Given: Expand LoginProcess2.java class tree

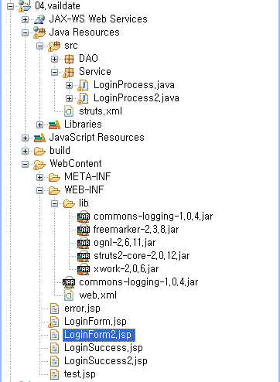Looking at the screenshot, I should [x=69, y=98].
